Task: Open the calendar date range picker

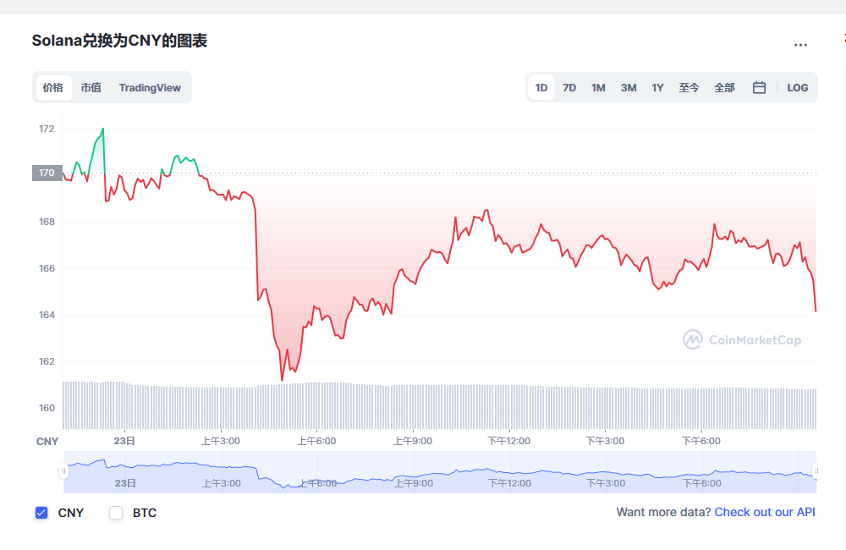Action: coord(759,87)
